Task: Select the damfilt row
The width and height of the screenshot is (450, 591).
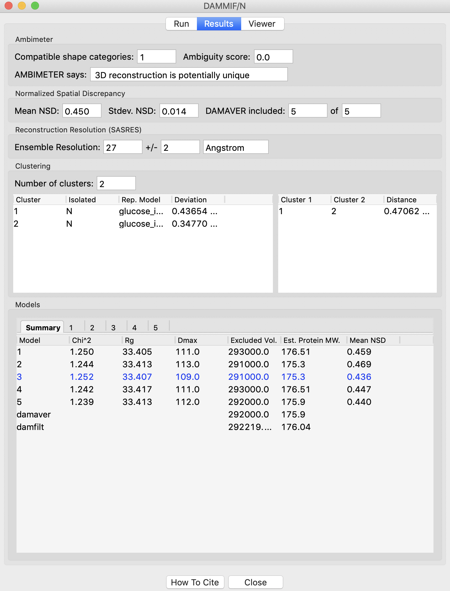Action: pyautogui.click(x=225, y=427)
